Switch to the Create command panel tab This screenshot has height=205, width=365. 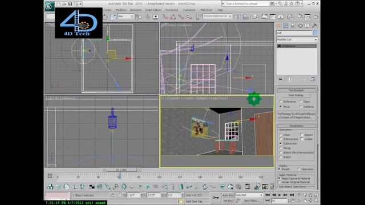pyautogui.click(x=278, y=26)
